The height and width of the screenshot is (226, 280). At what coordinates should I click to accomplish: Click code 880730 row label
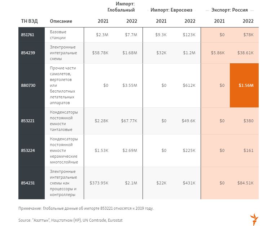(28, 85)
